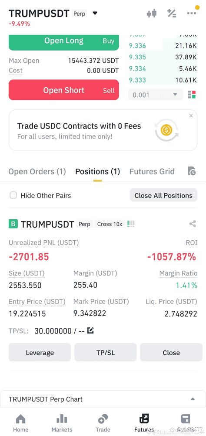The image size is (206, 436).
Task: Switch the order book layout icon
Action: 192,95
